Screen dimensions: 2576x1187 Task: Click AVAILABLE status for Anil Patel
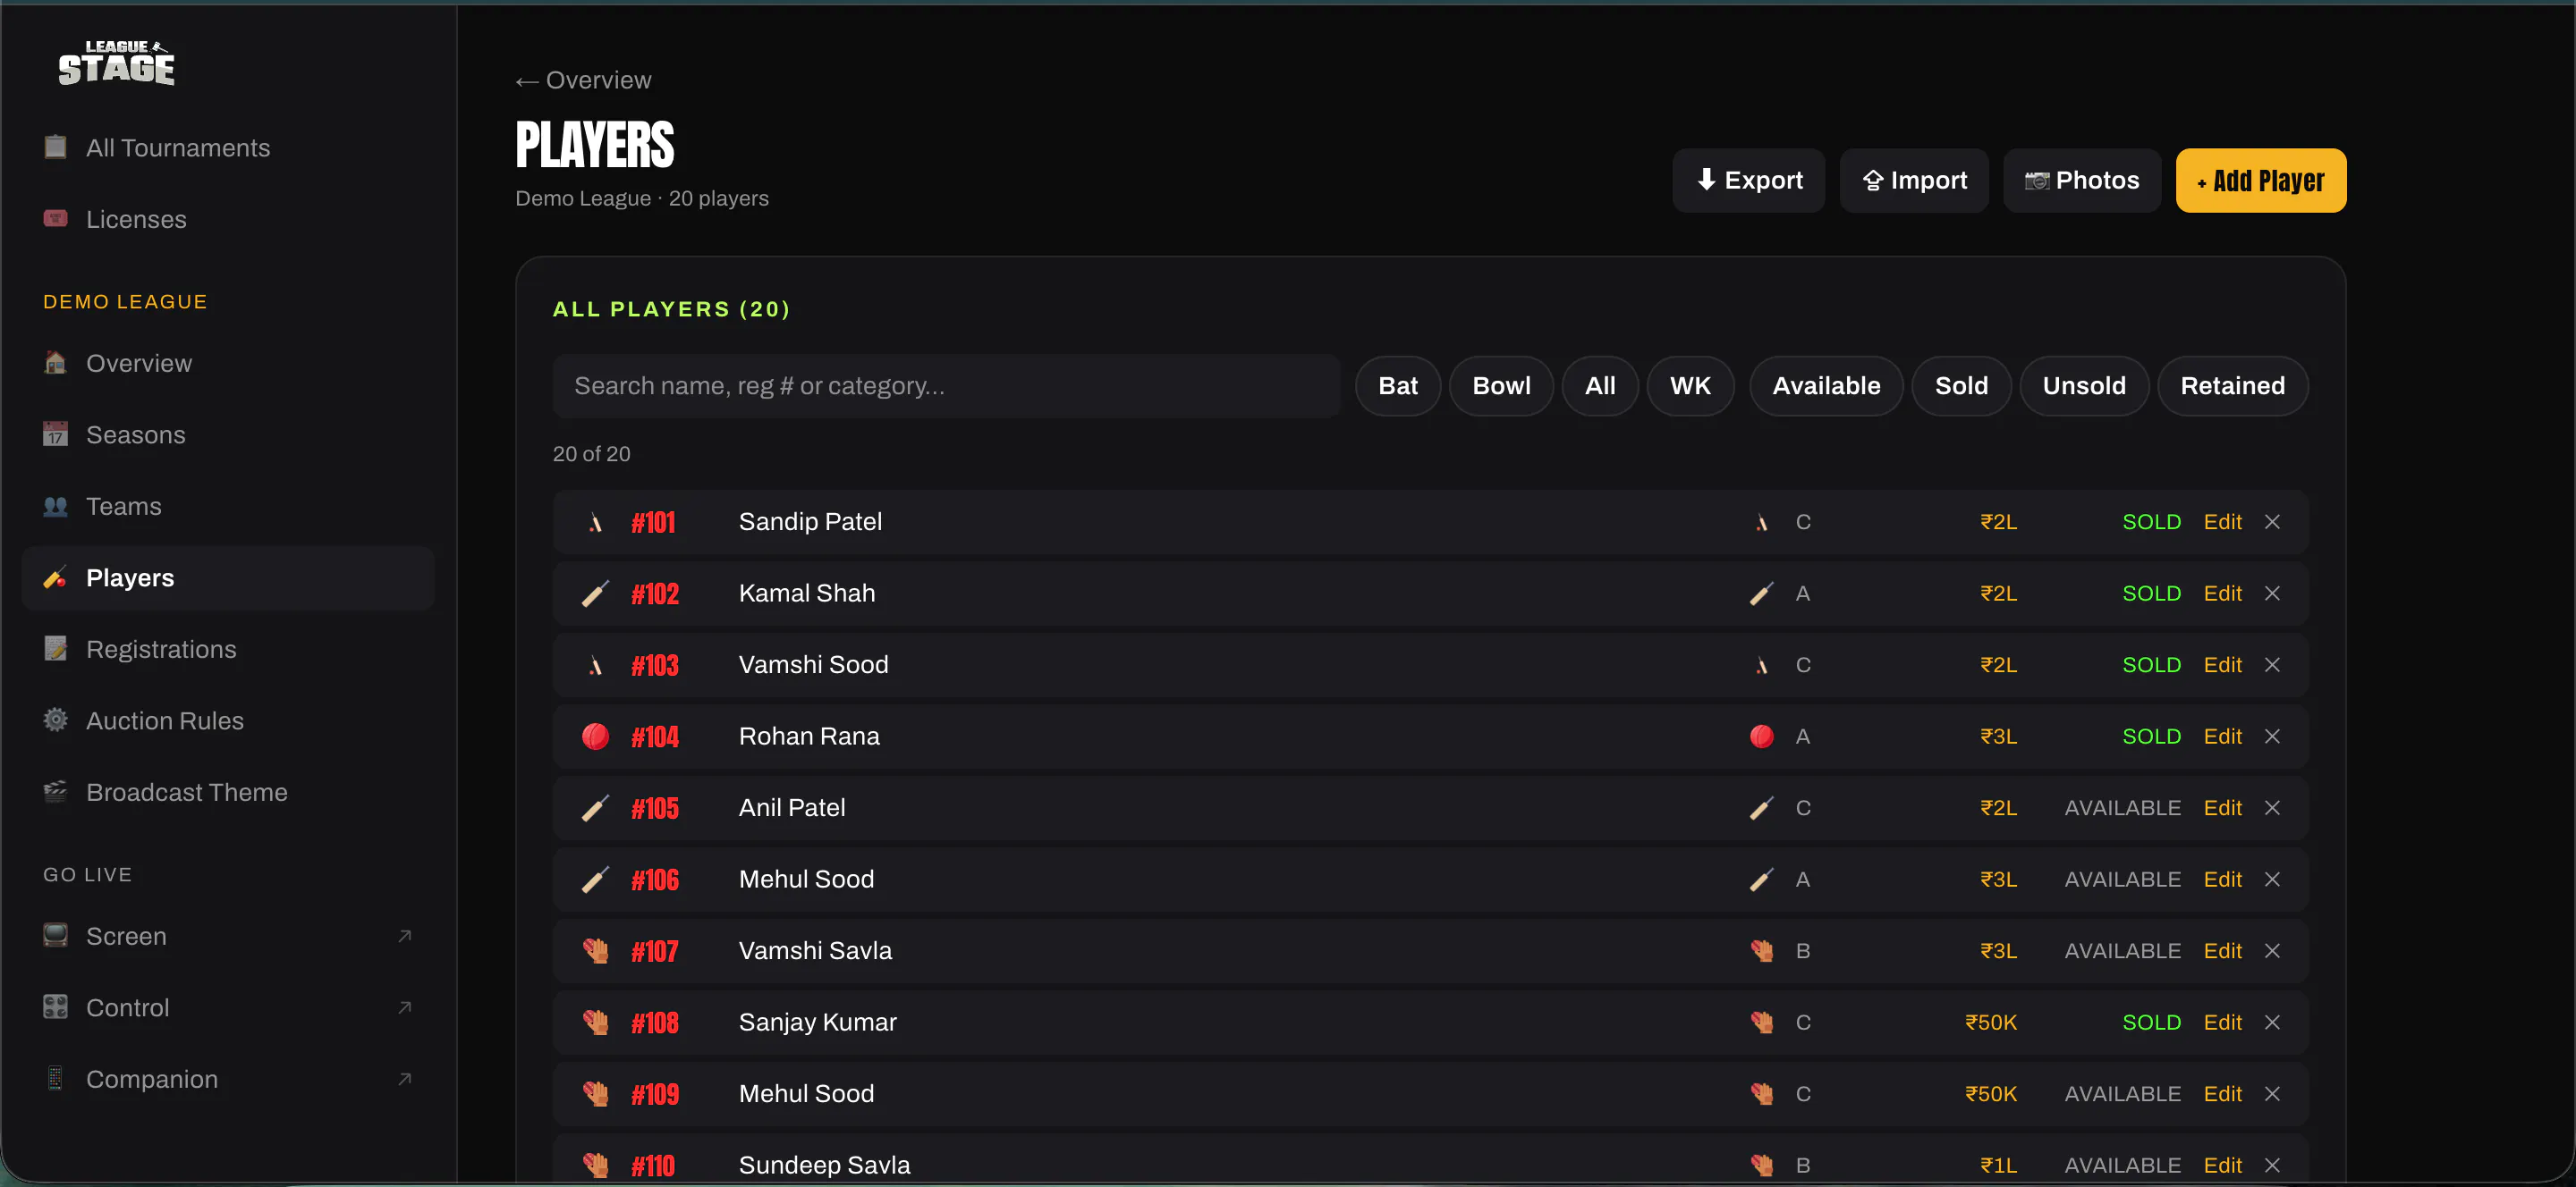2122,807
